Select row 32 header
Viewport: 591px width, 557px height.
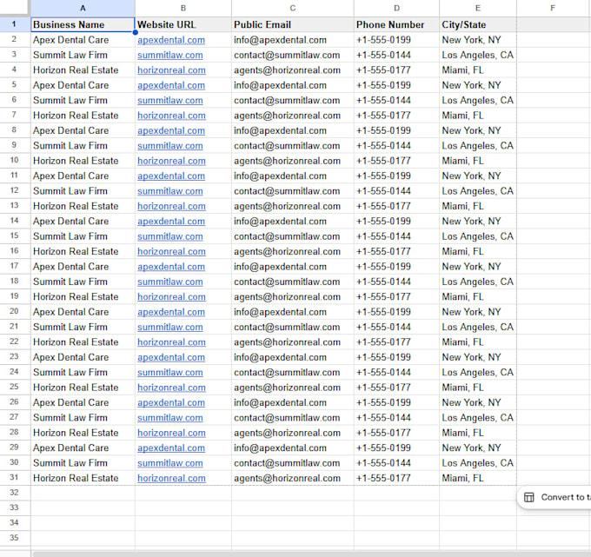point(14,493)
